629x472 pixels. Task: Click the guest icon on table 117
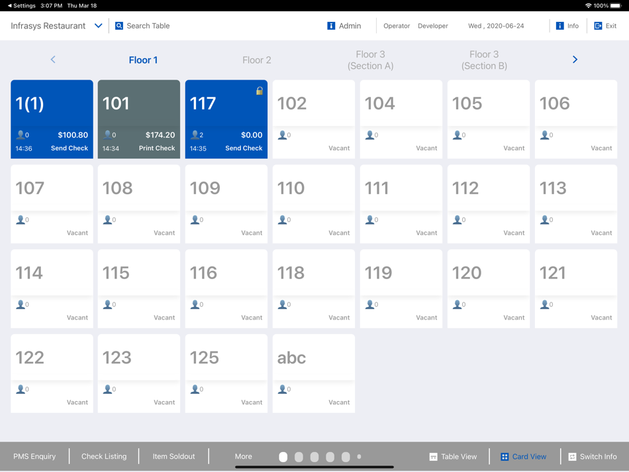(x=195, y=135)
